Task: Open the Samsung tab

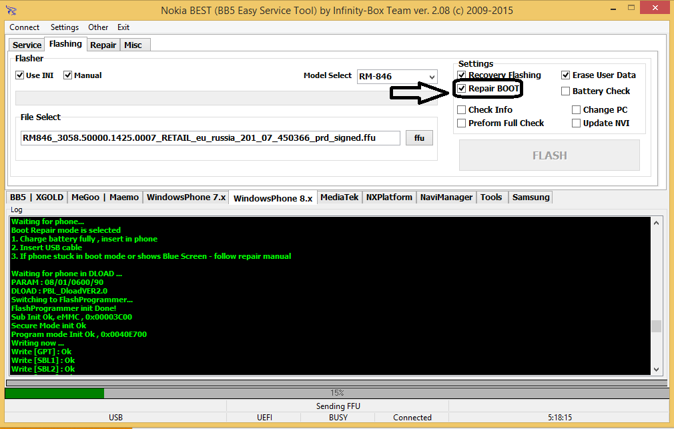Action: [x=531, y=197]
